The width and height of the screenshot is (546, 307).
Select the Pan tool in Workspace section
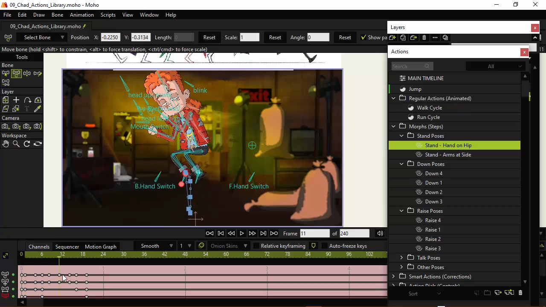6,144
